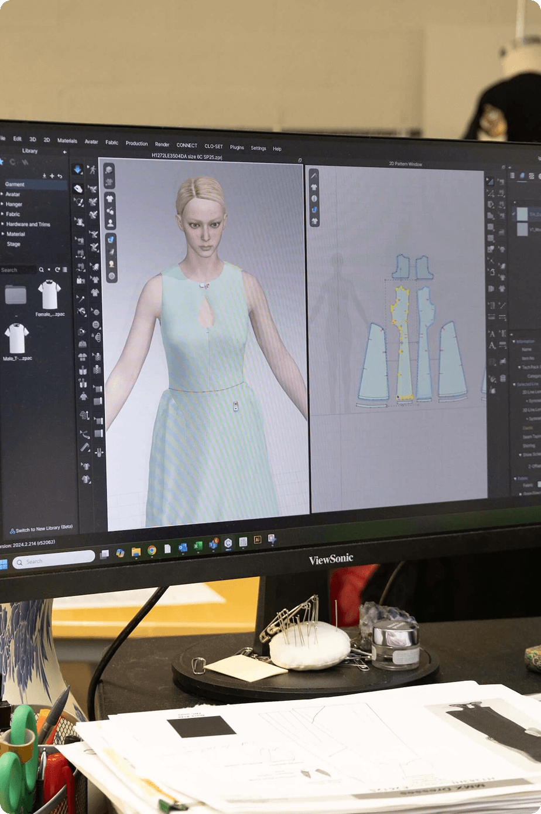Open the search filter dropdown arrow in Library

pyautogui.click(x=49, y=270)
